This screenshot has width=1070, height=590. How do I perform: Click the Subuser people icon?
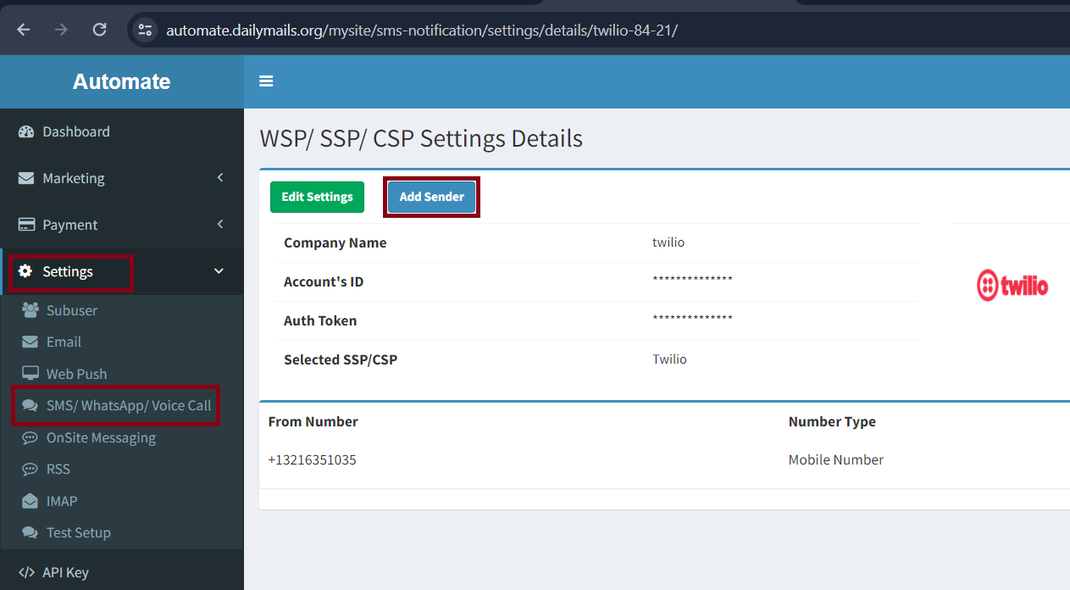click(30, 310)
